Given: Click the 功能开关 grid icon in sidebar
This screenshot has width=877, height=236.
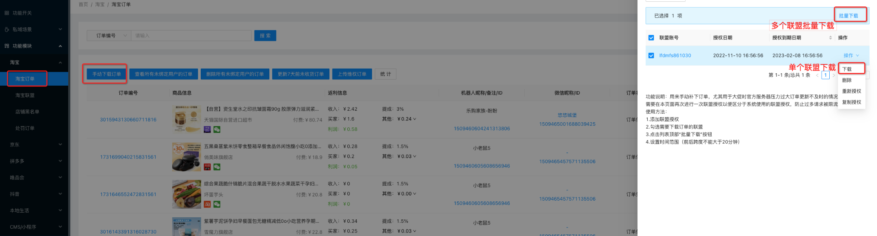Looking at the screenshot, I should [7, 13].
